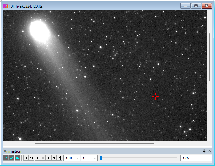215x166 pixels.
Task: Click the blue animation frame slider handle
Action: 101,158
